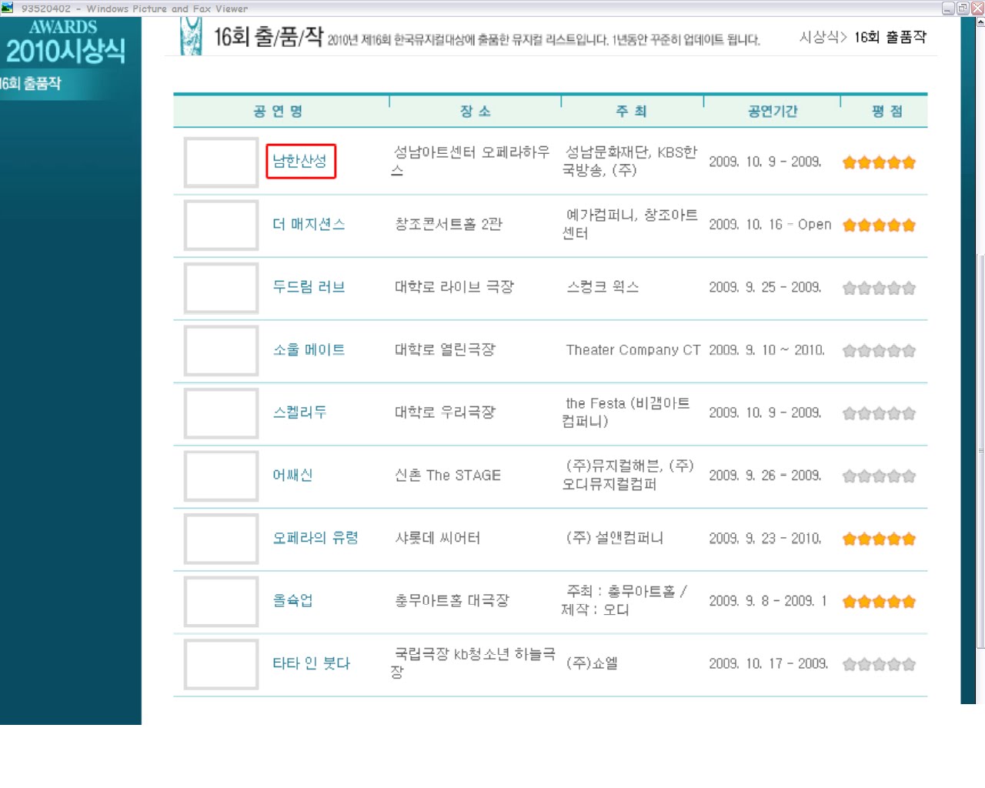This screenshot has width=985, height=788.
Task: Open the 타타 인 붓다 musical link
Action: (x=311, y=663)
